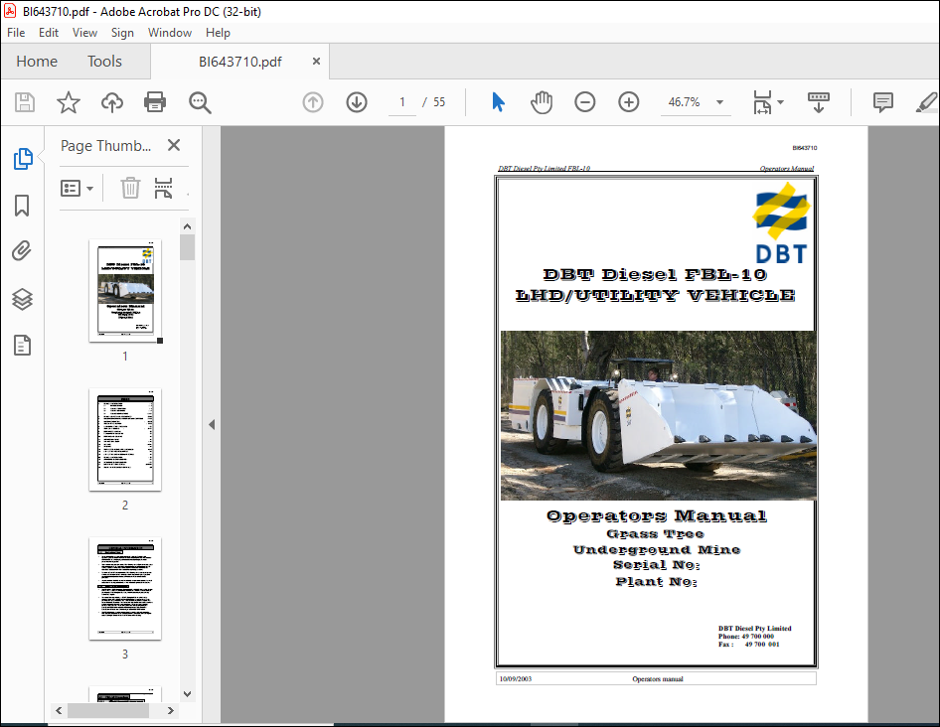
Task: Click the 46.7% zoom value field
Action: [x=684, y=102]
